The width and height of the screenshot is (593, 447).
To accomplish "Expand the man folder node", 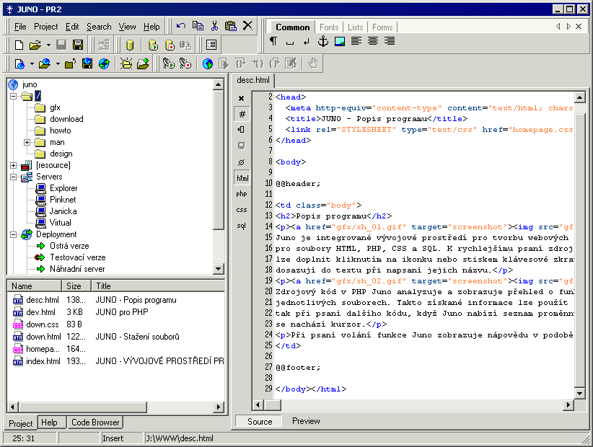I will (27, 143).
